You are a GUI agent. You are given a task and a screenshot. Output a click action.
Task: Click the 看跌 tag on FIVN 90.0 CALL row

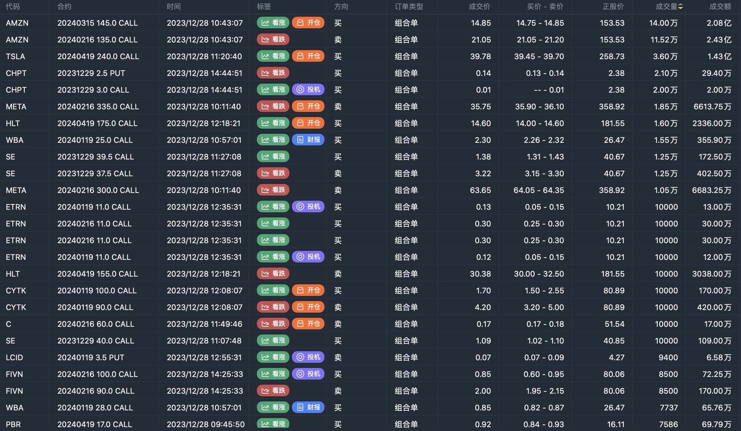click(x=273, y=390)
